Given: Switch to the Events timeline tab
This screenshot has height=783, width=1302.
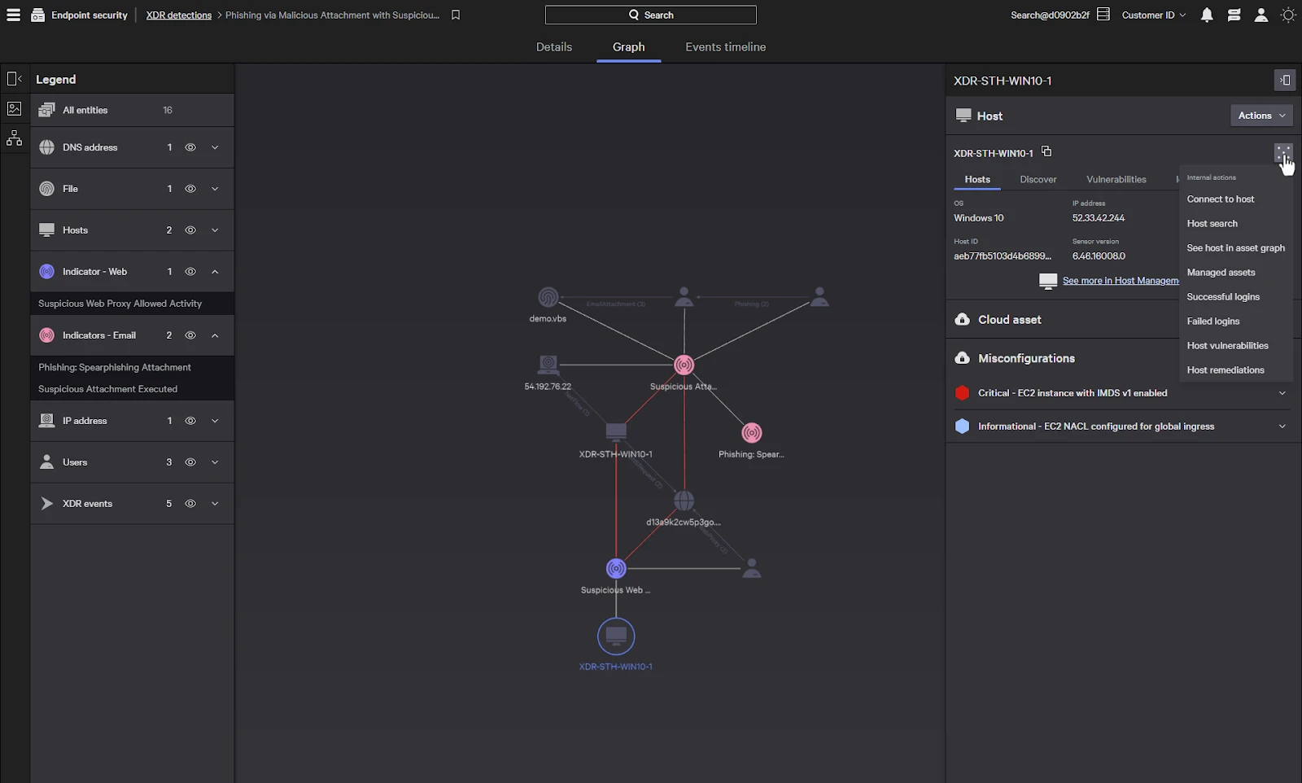Looking at the screenshot, I should point(725,47).
